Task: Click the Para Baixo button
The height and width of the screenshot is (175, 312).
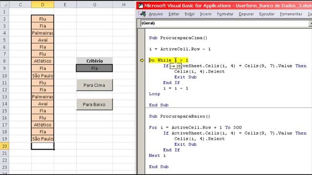Action: pos(94,105)
